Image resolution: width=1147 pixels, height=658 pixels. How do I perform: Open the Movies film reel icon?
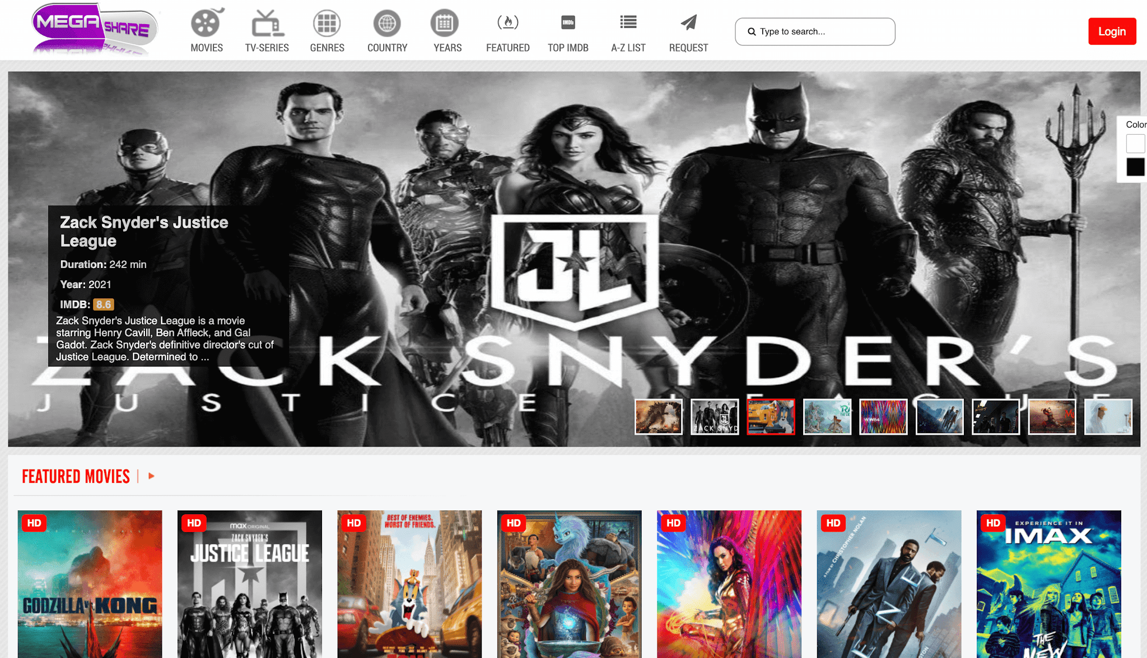tap(207, 23)
